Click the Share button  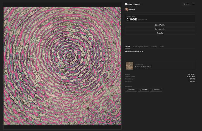tap(186, 4)
